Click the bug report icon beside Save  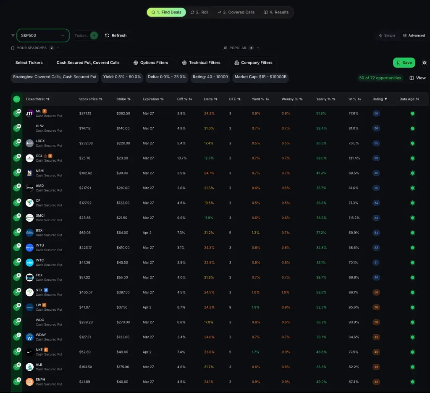pyautogui.click(x=424, y=62)
